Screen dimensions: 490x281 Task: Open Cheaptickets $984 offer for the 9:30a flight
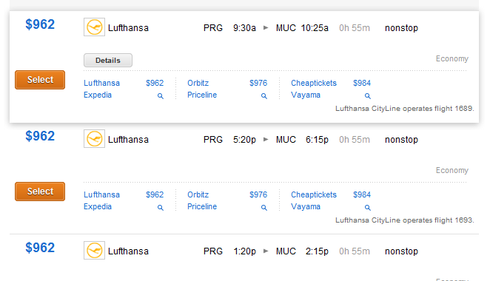[331, 83]
